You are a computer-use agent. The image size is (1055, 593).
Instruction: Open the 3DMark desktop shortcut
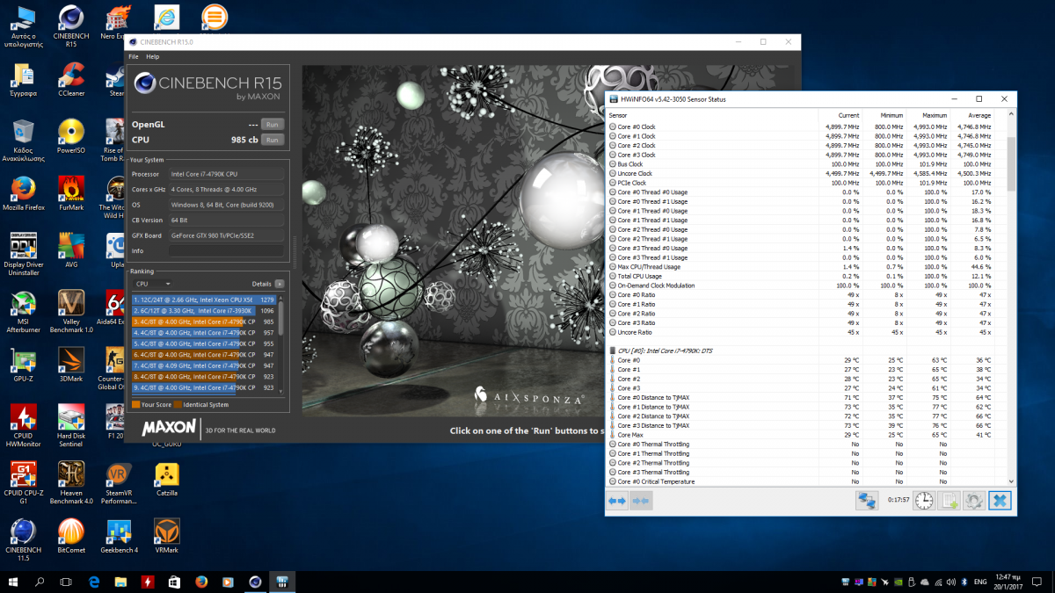click(x=70, y=365)
